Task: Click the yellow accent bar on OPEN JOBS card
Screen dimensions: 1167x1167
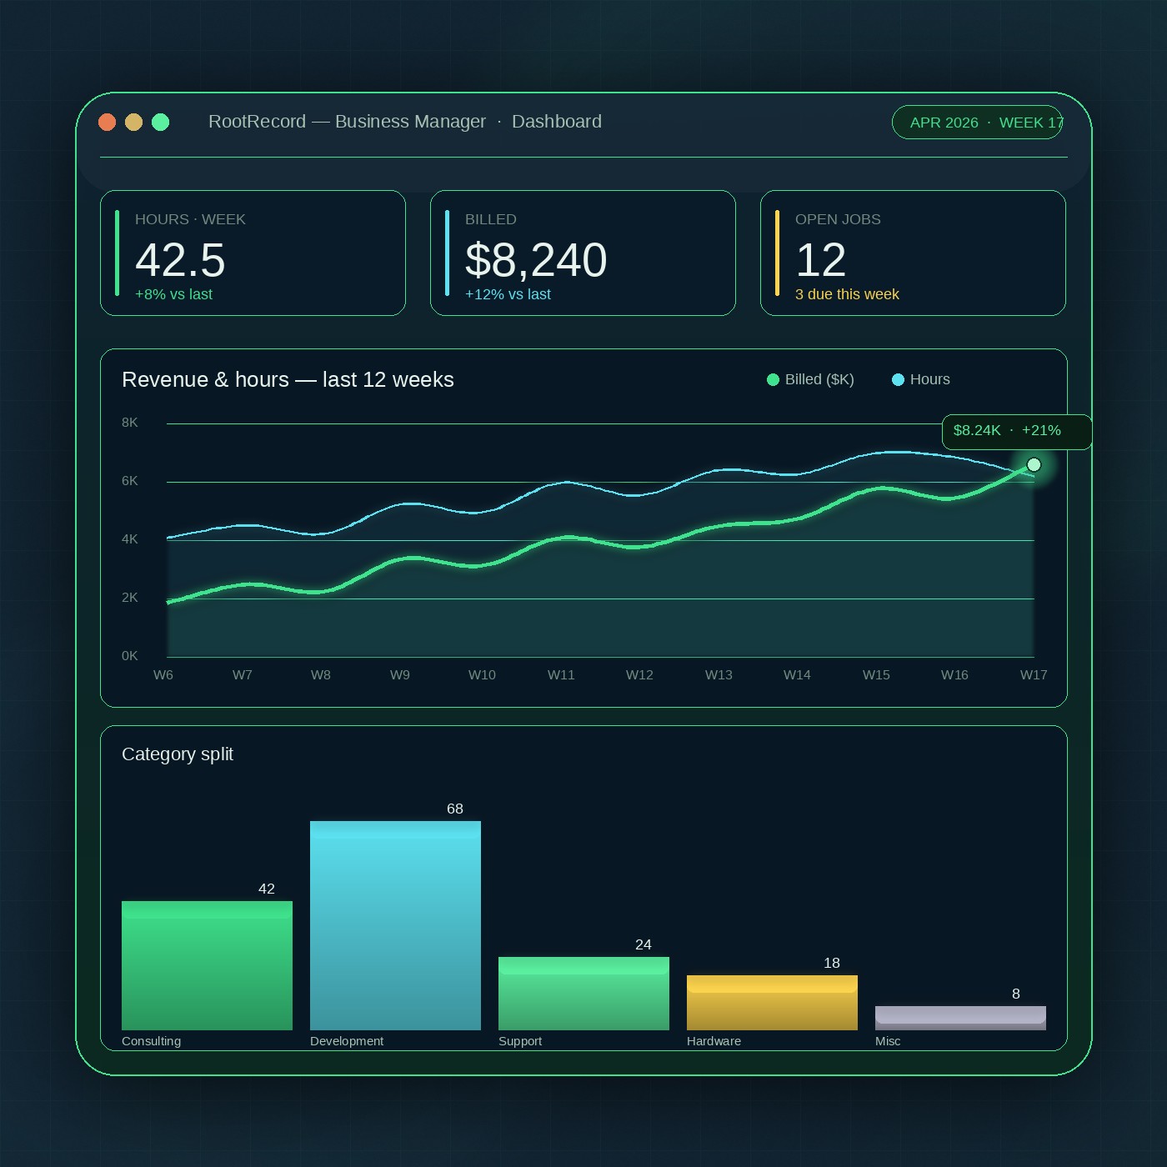Action: pos(779,253)
